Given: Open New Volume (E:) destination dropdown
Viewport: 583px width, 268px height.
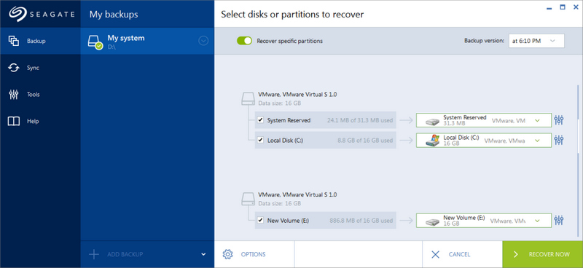Looking at the screenshot, I should point(484,221).
